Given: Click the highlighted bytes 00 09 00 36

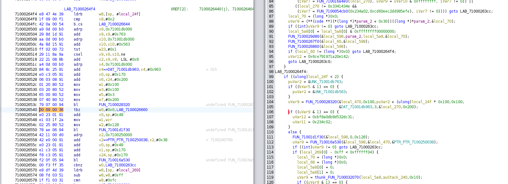Looking at the screenshot, I should coord(51,110).
